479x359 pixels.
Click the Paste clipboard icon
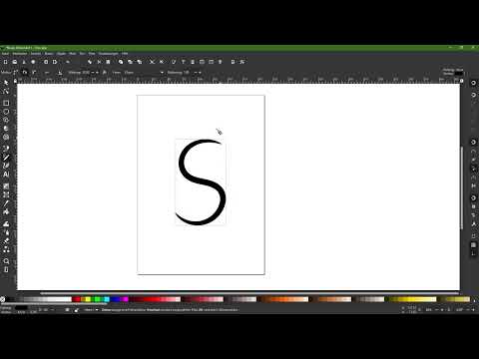point(108,62)
